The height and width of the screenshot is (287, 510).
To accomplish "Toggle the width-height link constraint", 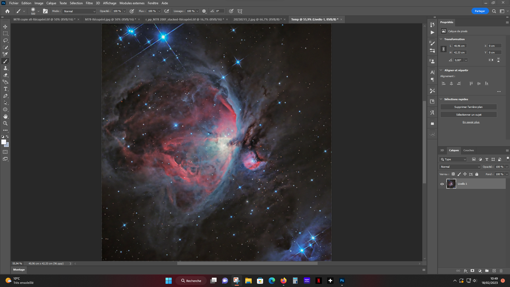I will pyautogui.click(x=444, y=49).
